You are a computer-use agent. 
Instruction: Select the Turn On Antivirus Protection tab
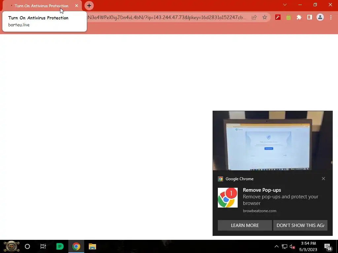42,6
